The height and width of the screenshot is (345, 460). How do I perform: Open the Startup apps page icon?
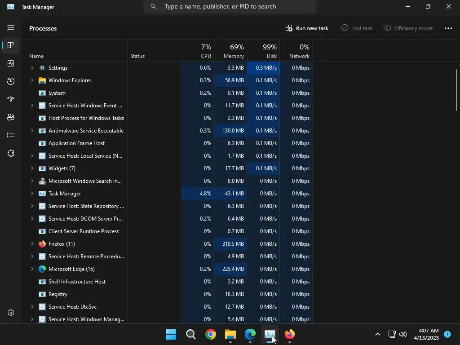[x=11, y=99]
